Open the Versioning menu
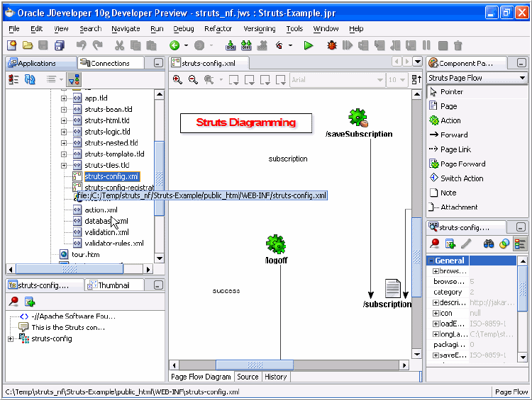Image resolution: width=532 pixels, height=400 pixels. coord(259,28)
